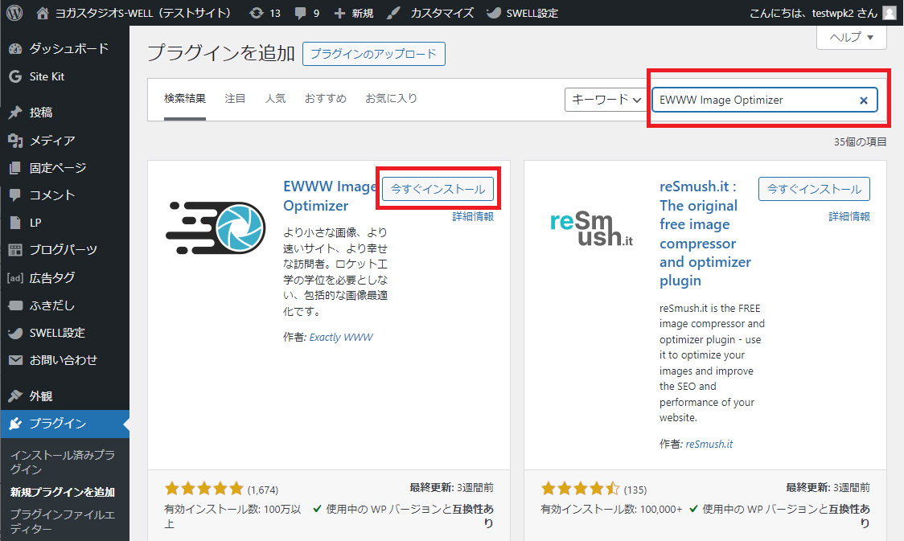Image resolution: width=904 pixels, height=541 pixels.
Task: Expand the ヘルプ help panel
Action: (x=852, y=38)
